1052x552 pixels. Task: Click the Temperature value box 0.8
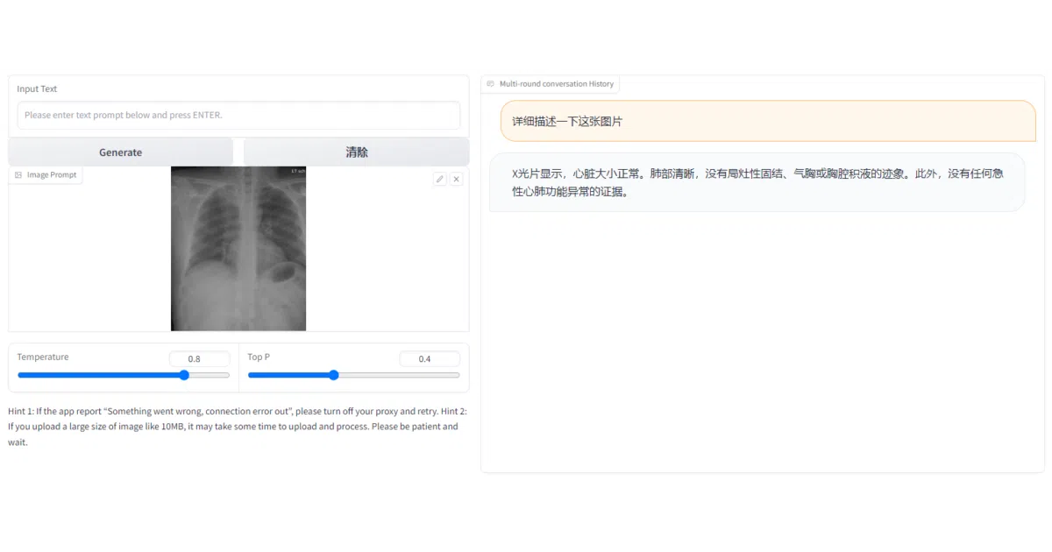[199, 358]
